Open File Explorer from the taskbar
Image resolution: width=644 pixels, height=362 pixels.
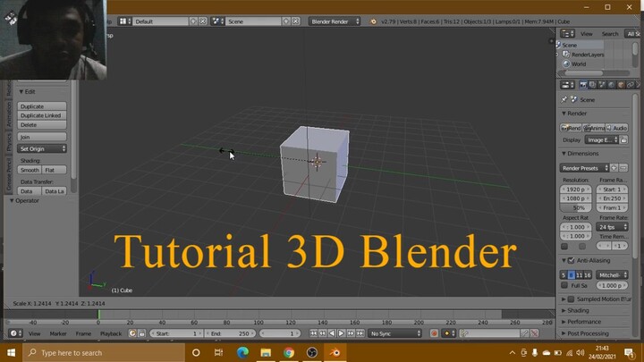[x=266, y=352]
